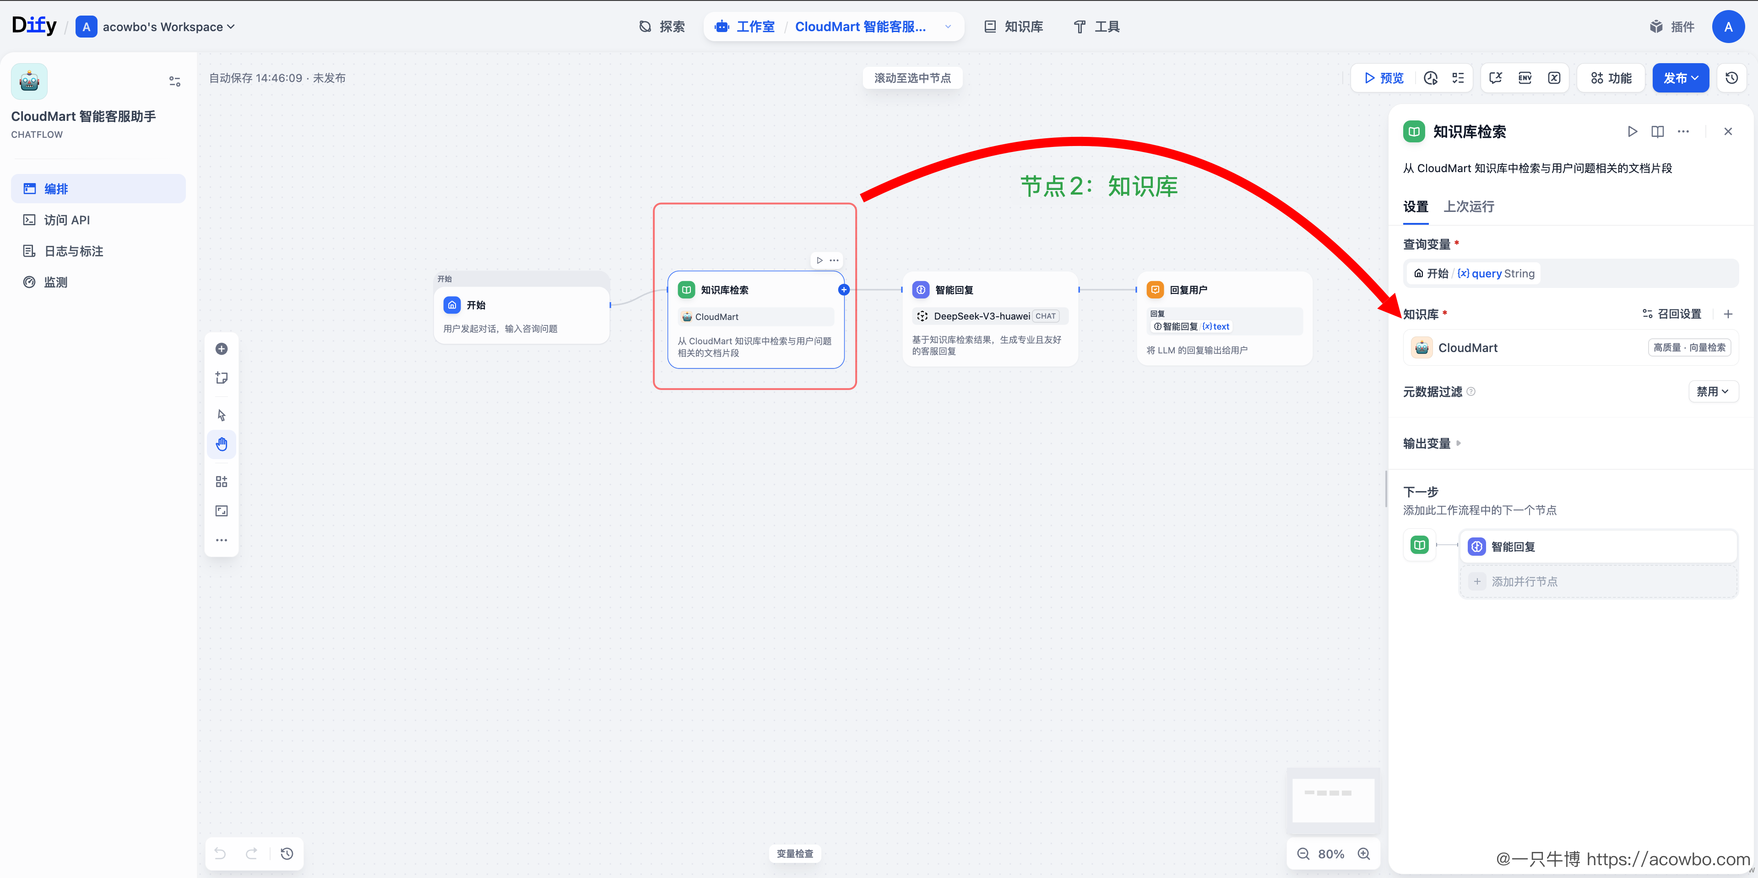The width and height of the screenshot is (1758, 878).
Task: Add a note with canvas toolbar note icon
Action: pyautogui.click(x=221, y=378)
